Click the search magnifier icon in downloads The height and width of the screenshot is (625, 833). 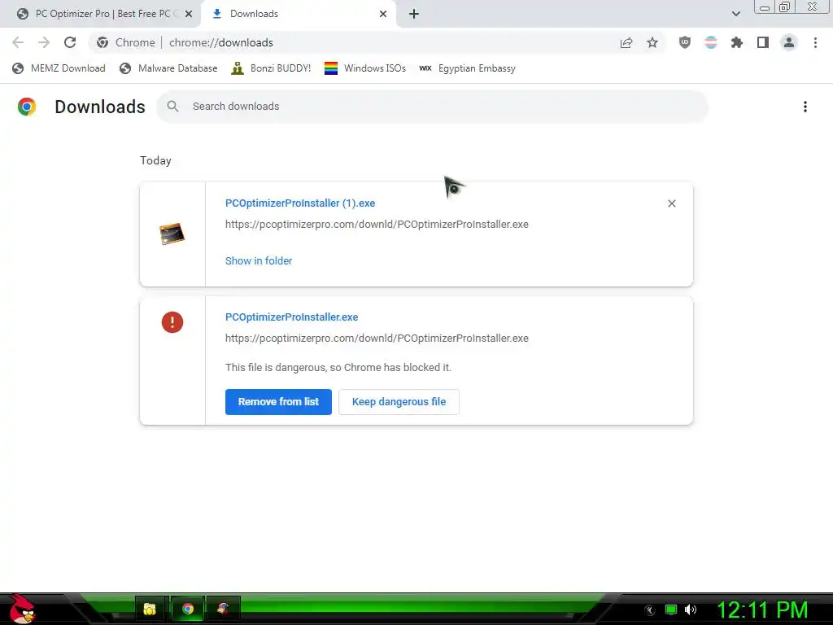coord(172,107)
